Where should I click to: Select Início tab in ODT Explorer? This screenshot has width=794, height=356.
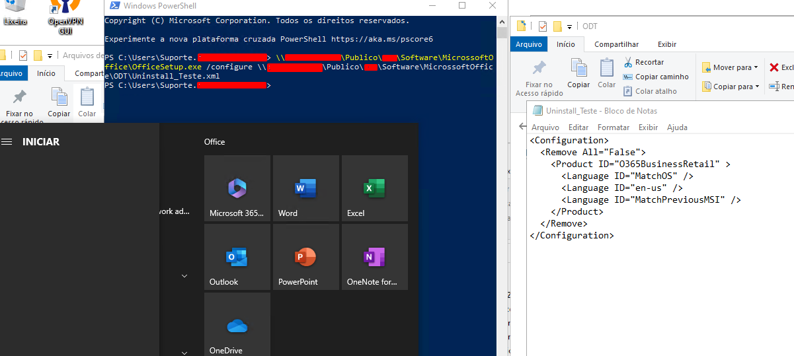566,44
